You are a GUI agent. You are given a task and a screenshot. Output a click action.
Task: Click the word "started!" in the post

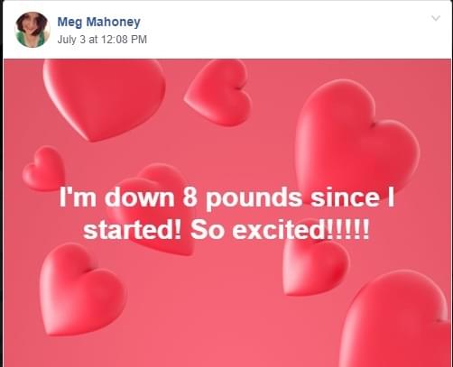[x=133, y=230]
